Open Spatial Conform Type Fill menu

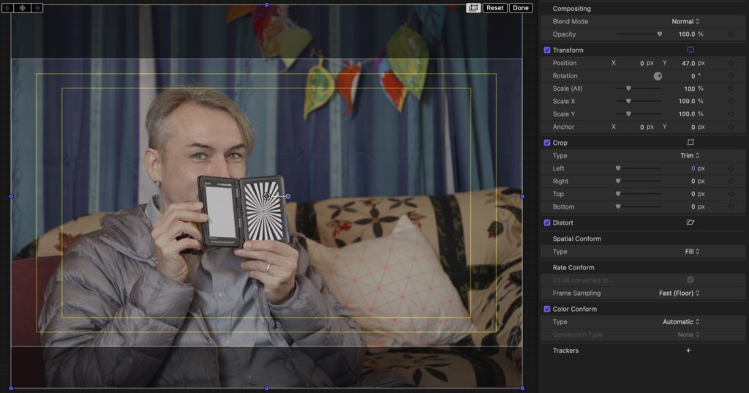pos(692,252)
